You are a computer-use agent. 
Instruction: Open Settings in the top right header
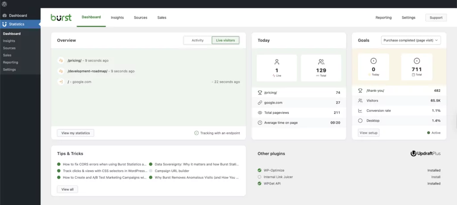(408, 17)
